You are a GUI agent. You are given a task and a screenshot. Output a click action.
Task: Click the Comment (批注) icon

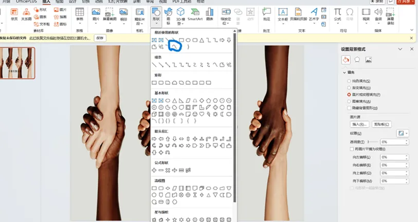266,12
